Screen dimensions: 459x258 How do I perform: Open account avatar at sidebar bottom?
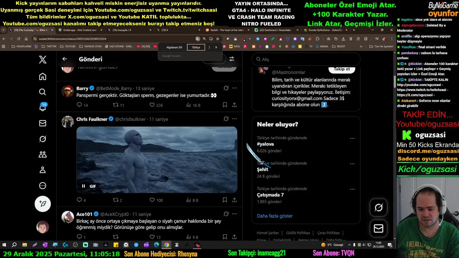click(x=43, y=227)
